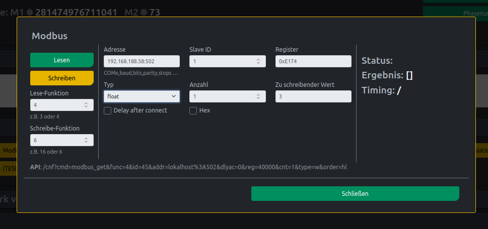Screen dimensions: 488x229
Task: Click the Slave ID spinner arrows
Action: pos(258,61)
